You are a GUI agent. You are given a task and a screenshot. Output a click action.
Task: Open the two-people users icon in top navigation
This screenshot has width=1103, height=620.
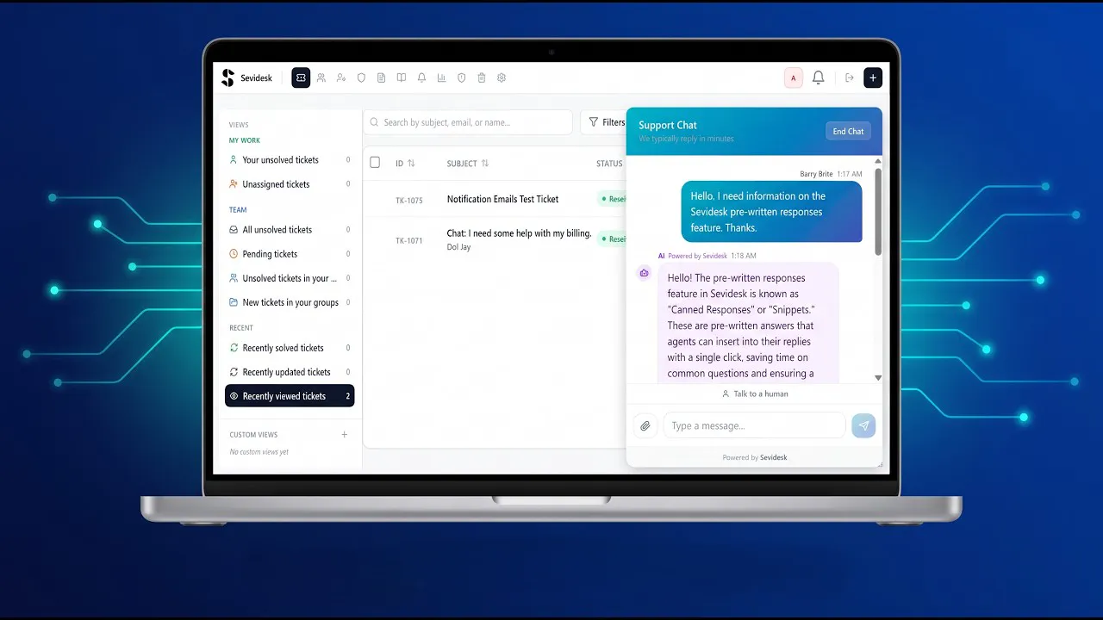pos(321,77)
